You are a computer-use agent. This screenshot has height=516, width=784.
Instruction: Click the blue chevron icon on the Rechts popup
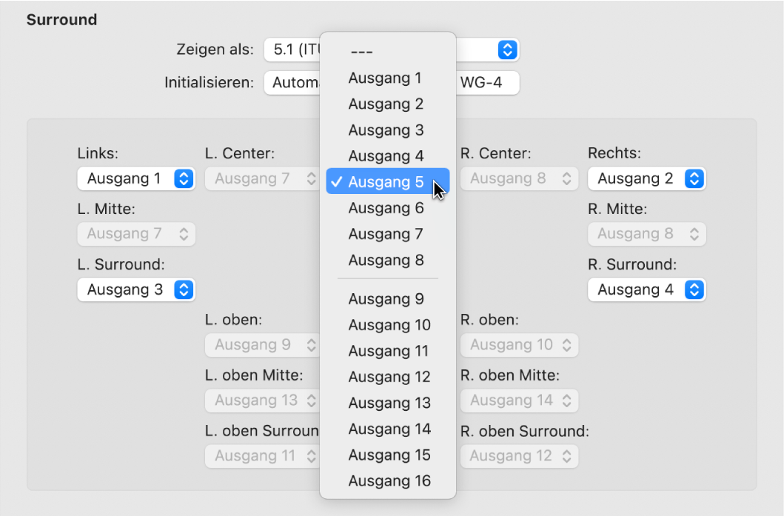pyautogui.click(x=694, y=178)
